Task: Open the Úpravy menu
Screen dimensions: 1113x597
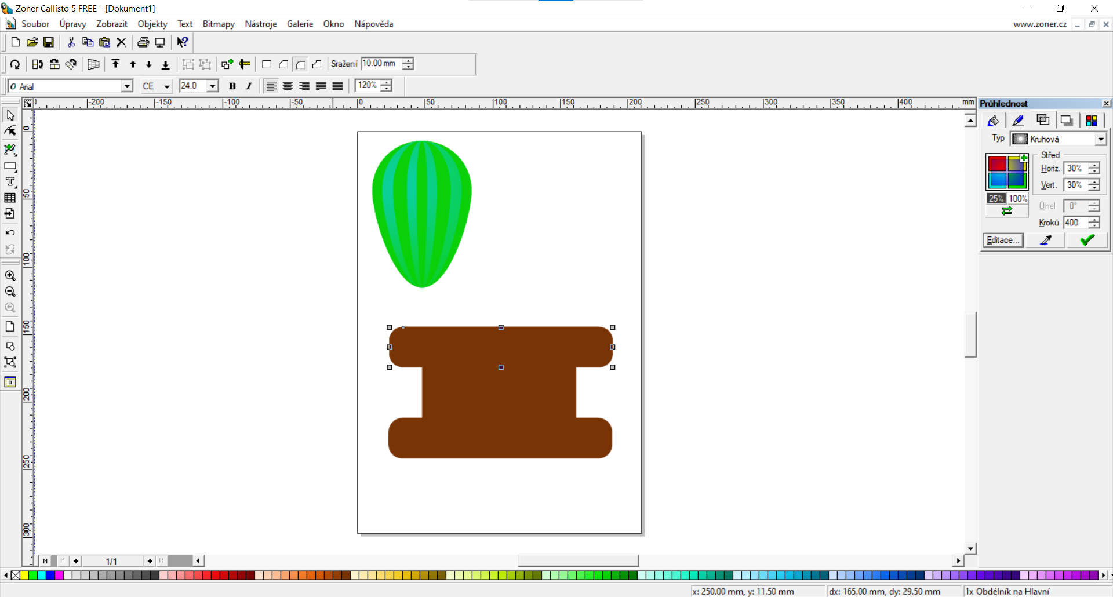Action: point(72,24)
